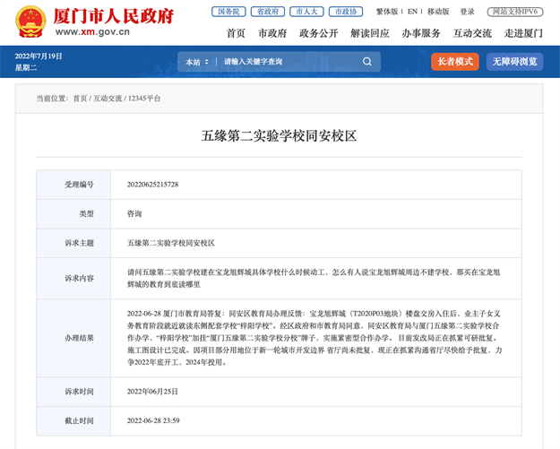This screenshot has height=449, width=560.
Task: Open 办事服务 navigation menu
Action: tap(421, 33)
